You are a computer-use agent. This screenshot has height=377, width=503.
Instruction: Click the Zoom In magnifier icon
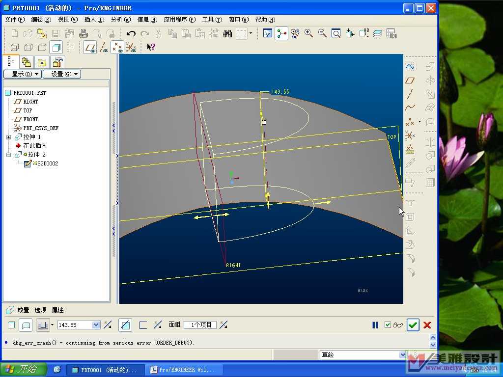308,33
